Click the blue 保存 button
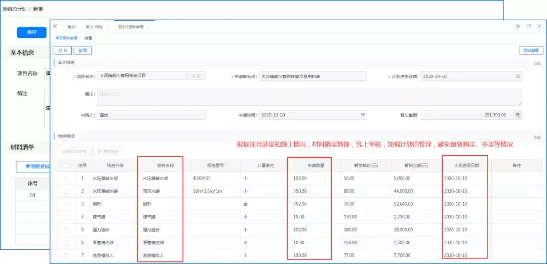 pos(32,32)
